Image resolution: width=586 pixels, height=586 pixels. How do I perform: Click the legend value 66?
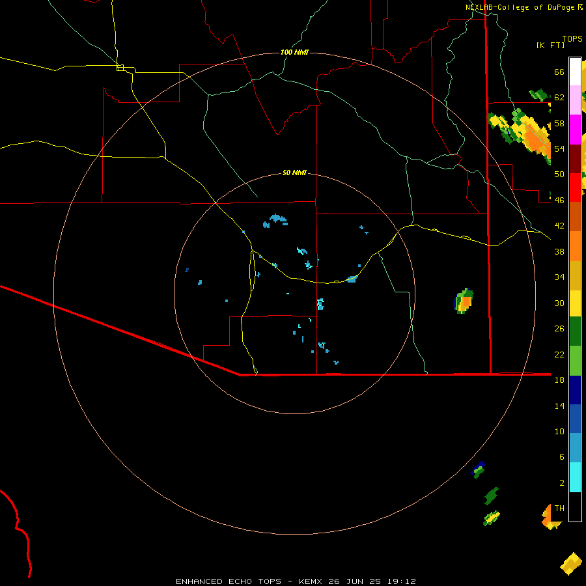(x=559, y=72)
